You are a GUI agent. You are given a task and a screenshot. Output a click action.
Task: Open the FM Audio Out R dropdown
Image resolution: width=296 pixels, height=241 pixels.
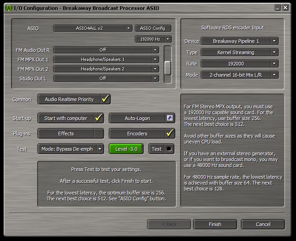click(106, 50)
